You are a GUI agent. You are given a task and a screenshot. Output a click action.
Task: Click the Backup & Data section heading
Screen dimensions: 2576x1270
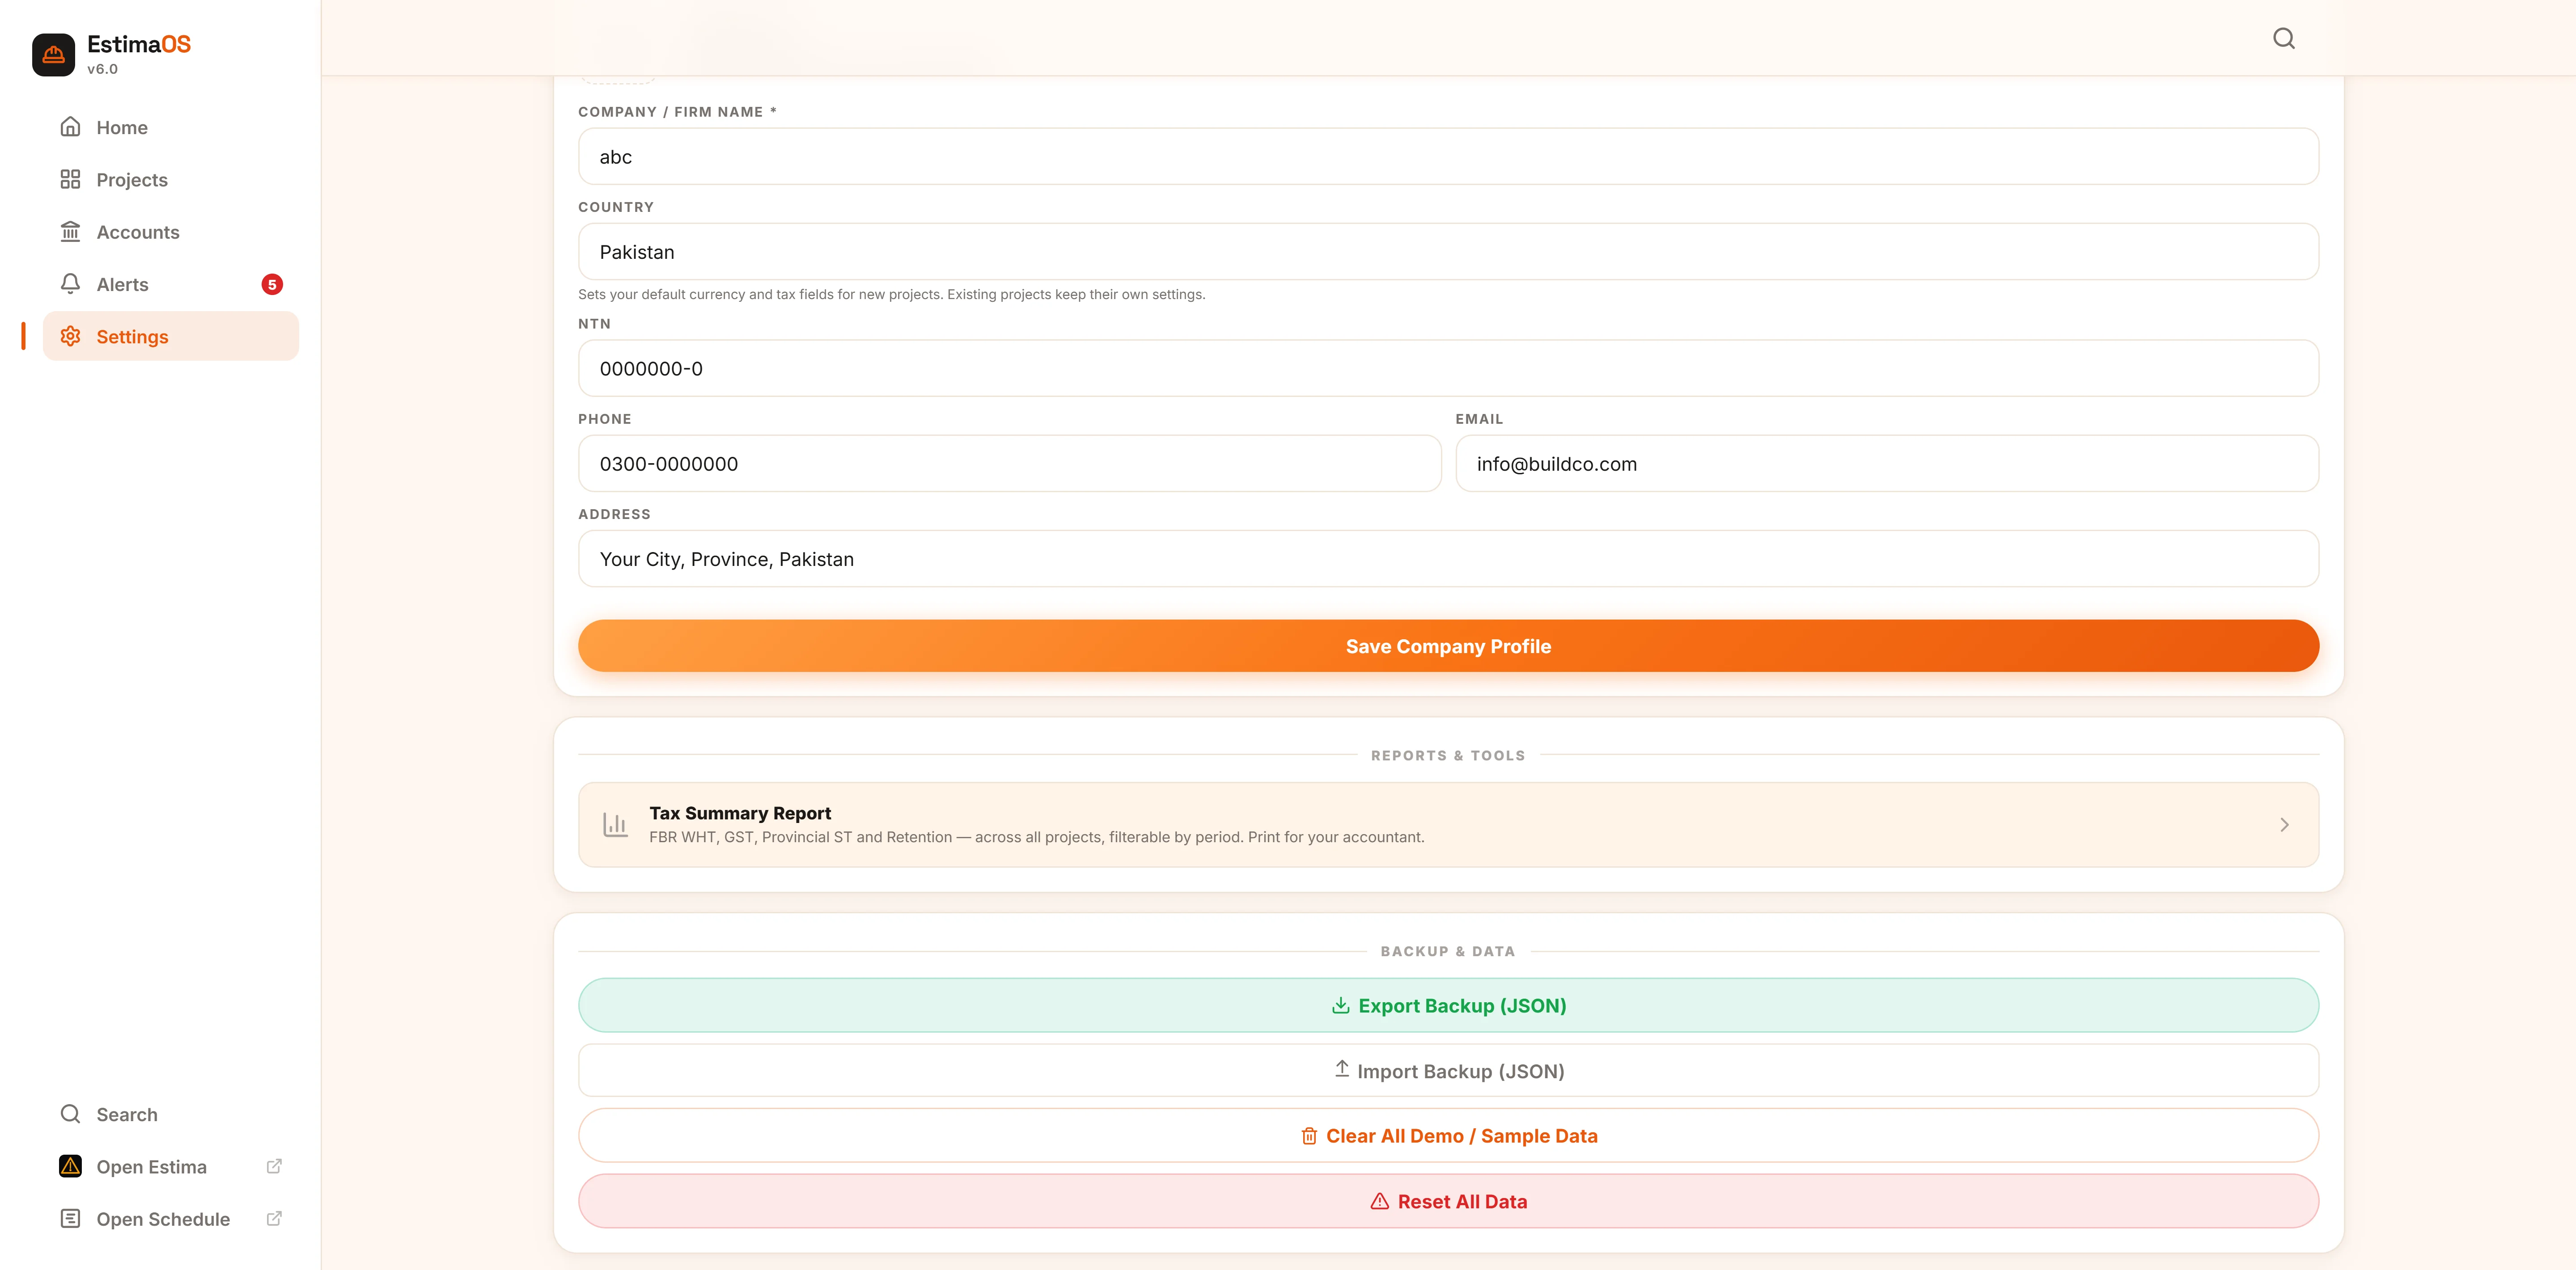1447,951
